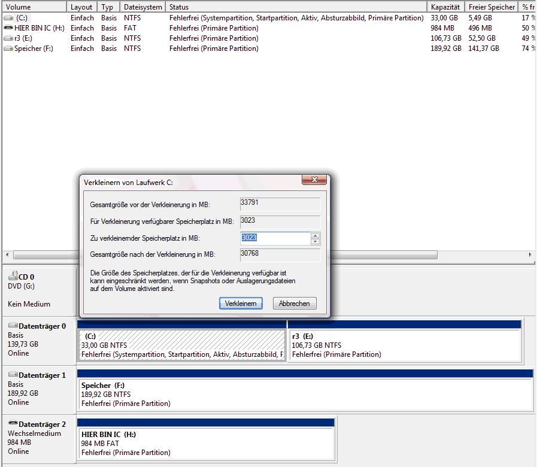Click the Dateisystem column header
The height and width of the screenshot is (467, 537).
[x=142, y=7]
